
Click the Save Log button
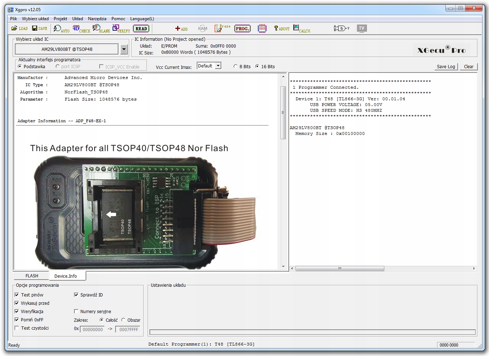(446, 66)
